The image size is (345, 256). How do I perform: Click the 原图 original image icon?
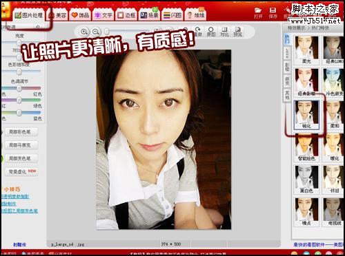coord(210,32)
